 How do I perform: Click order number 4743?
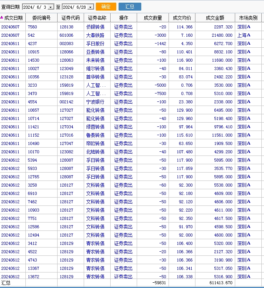pos(32,260)
